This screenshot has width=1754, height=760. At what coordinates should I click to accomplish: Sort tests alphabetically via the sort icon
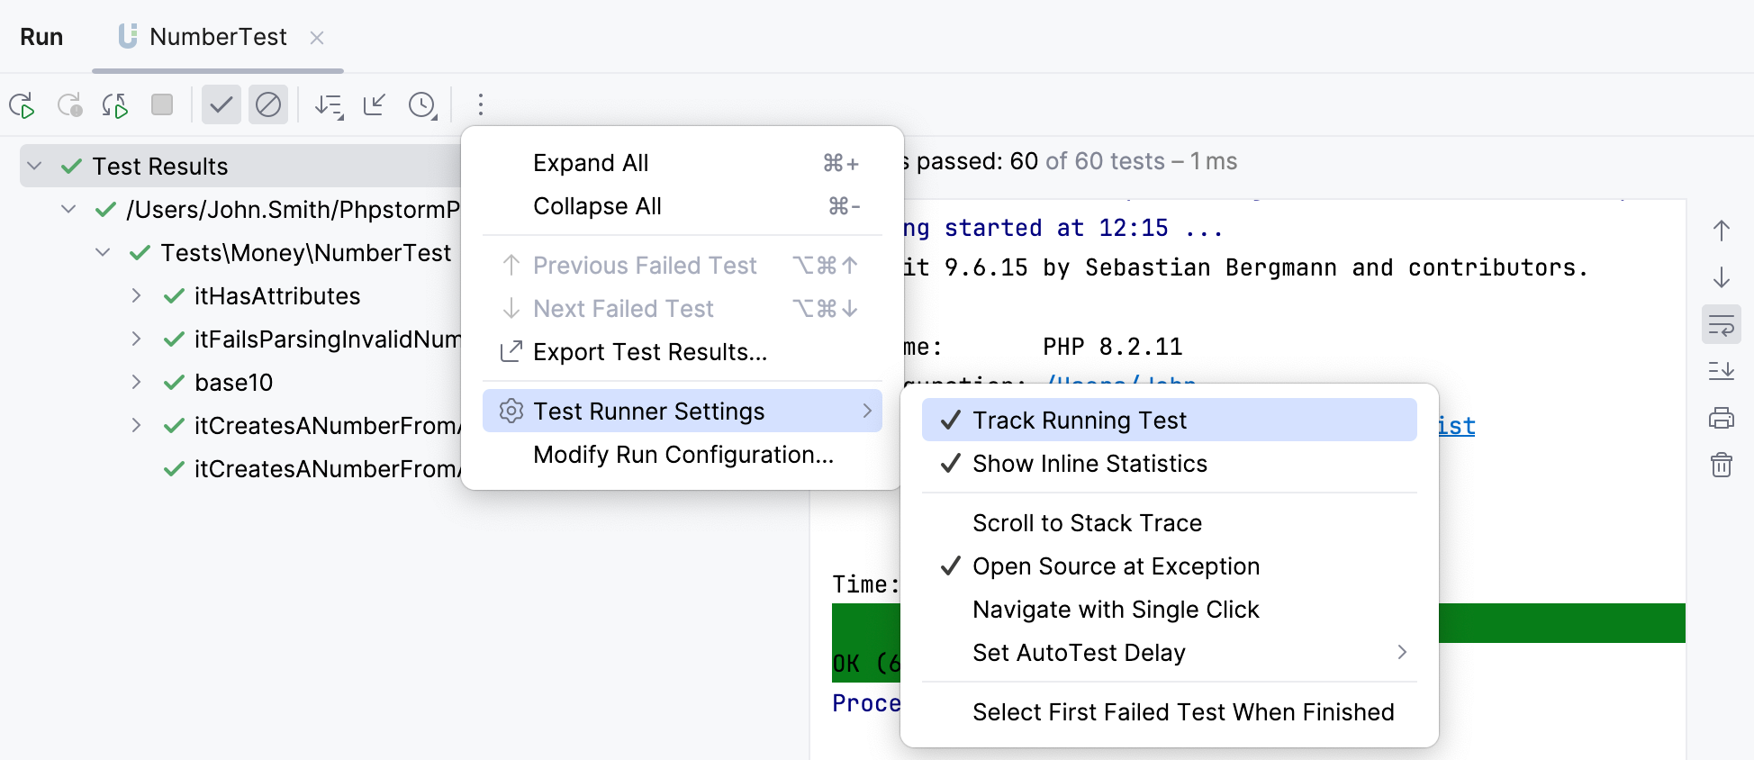[330, 105]
